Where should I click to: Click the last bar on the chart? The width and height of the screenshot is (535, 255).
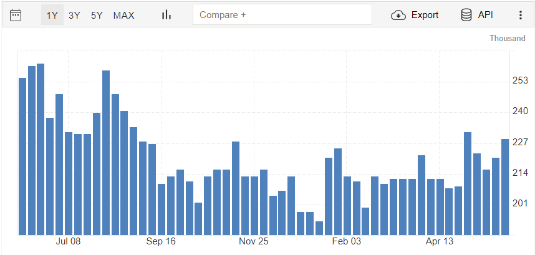tap(505, 187)
